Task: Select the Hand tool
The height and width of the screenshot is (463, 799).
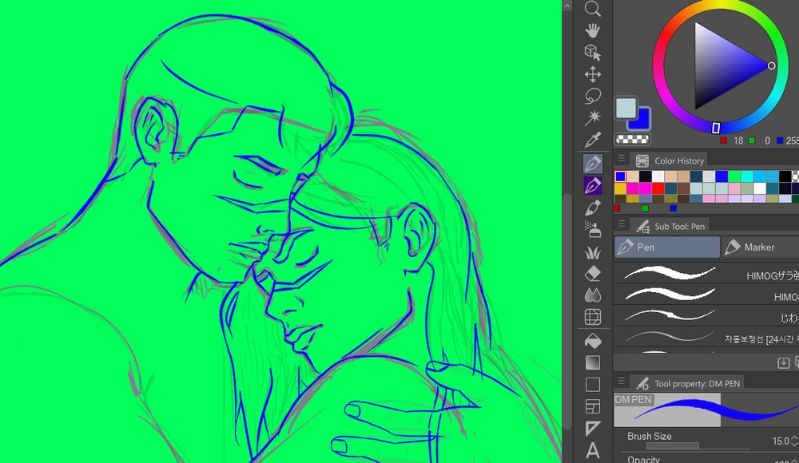Action: [593, 31]
